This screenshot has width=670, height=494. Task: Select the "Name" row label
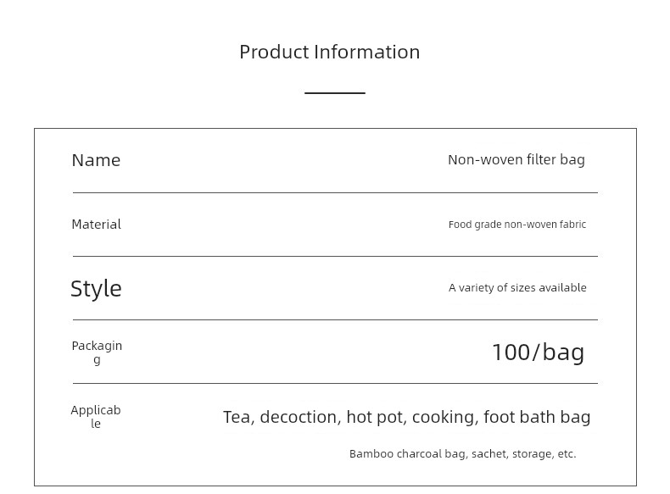coord(96,160)
